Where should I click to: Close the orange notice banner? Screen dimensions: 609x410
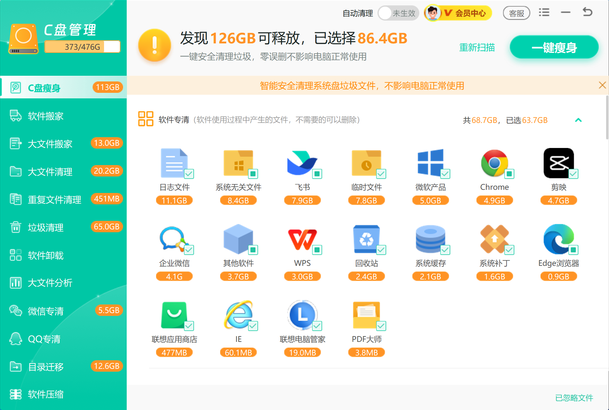tap(602, 85)
